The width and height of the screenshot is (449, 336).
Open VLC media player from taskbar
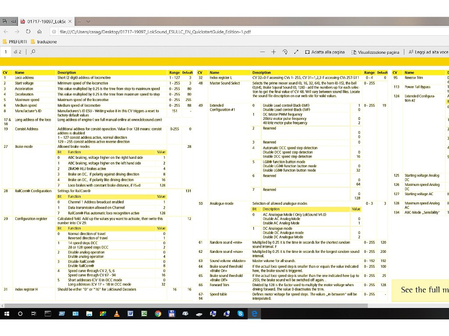coord(116,314)
